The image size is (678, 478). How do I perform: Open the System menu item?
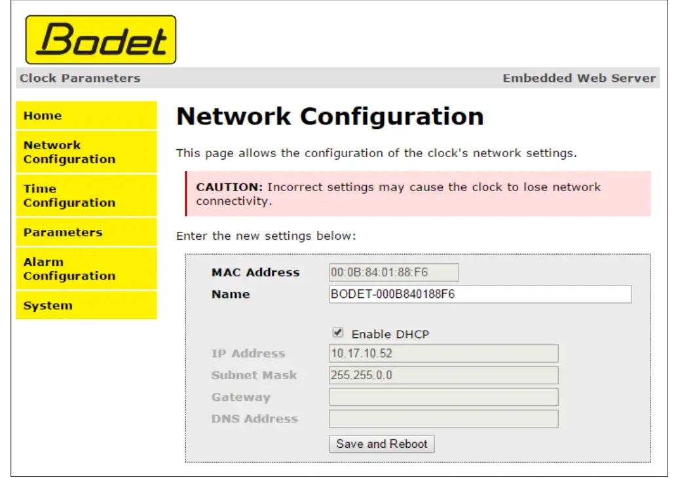(x=86, y=306)
